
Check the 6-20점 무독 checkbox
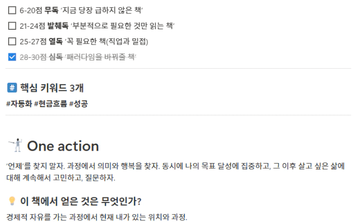click(12, 10)
